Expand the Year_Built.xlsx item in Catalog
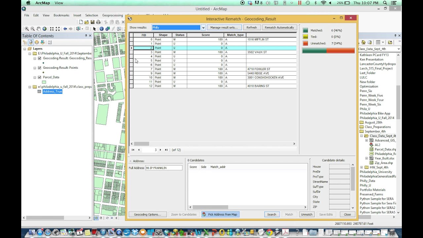Image resolution: width=423 pixels, height=238 pixels. [366, 158]
